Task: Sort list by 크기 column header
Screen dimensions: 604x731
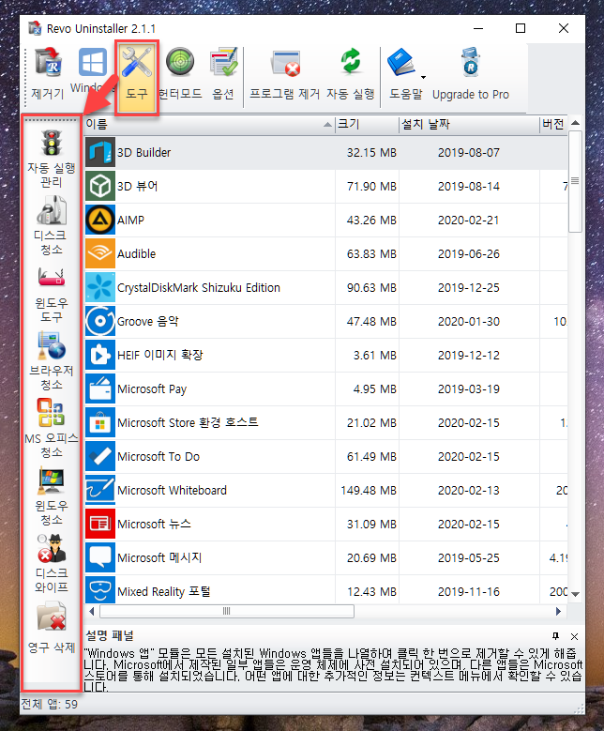Action: [368, 125]
